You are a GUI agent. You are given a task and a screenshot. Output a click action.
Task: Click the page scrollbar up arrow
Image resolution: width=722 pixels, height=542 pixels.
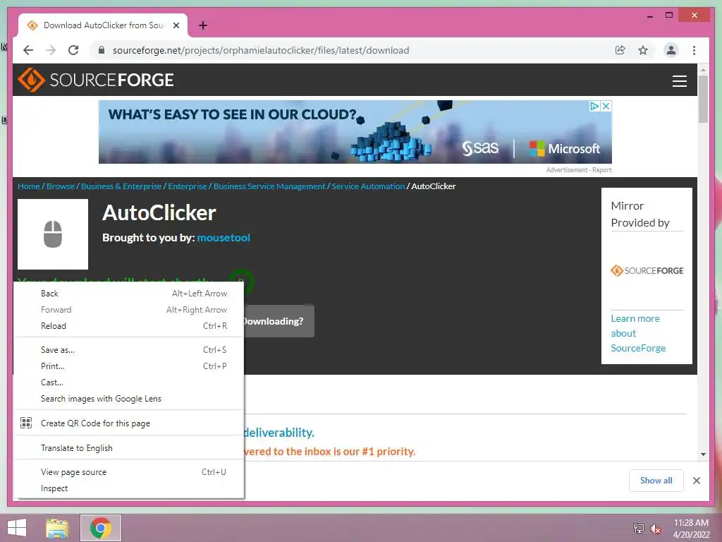pos(703,70)
